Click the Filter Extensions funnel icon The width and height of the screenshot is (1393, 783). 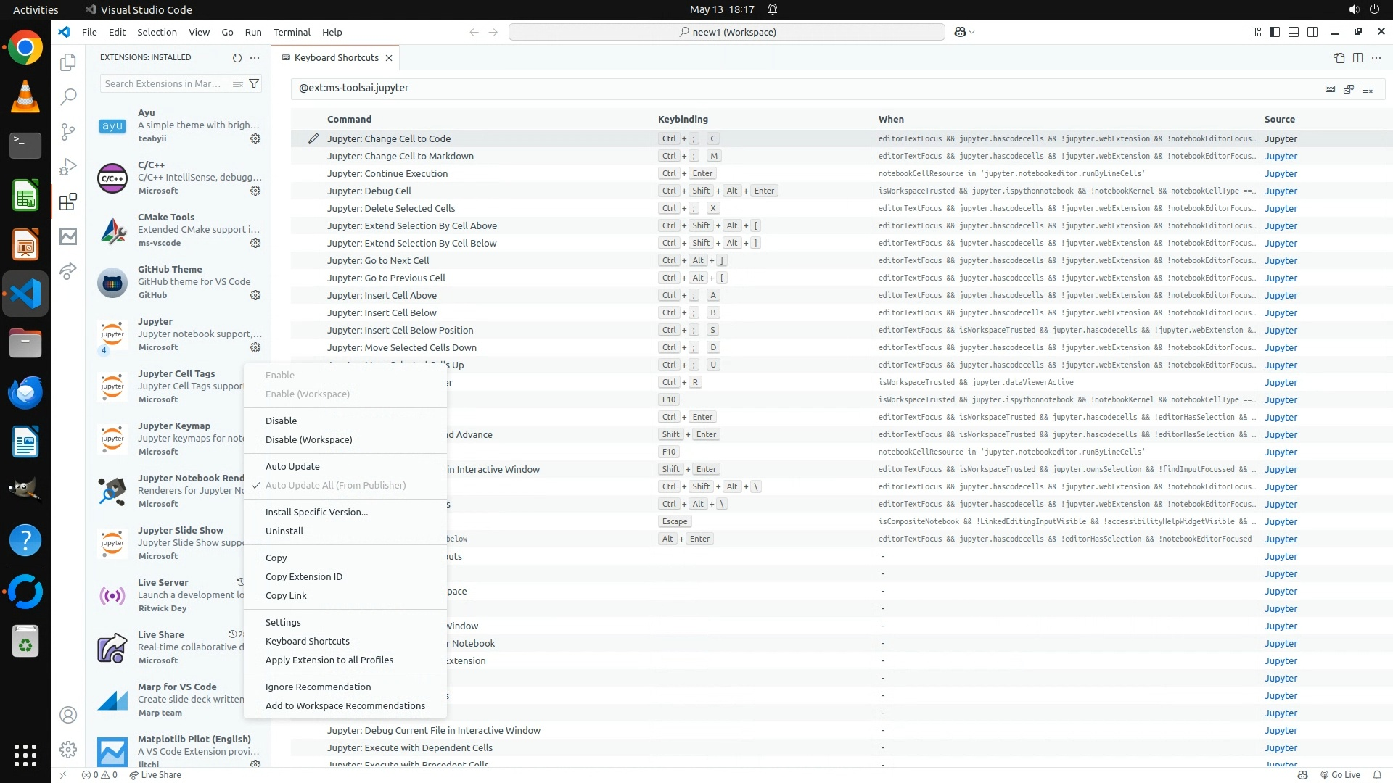254,84
